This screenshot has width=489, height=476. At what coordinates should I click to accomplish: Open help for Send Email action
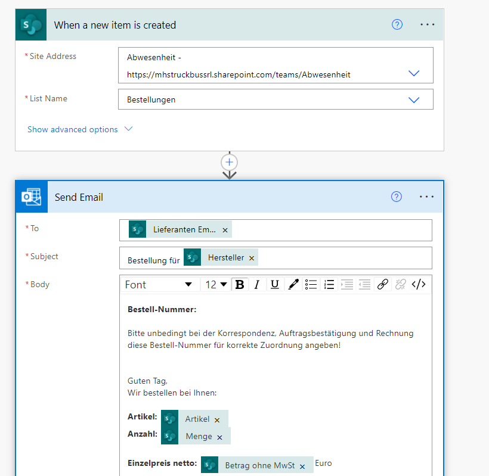point(397,197)
